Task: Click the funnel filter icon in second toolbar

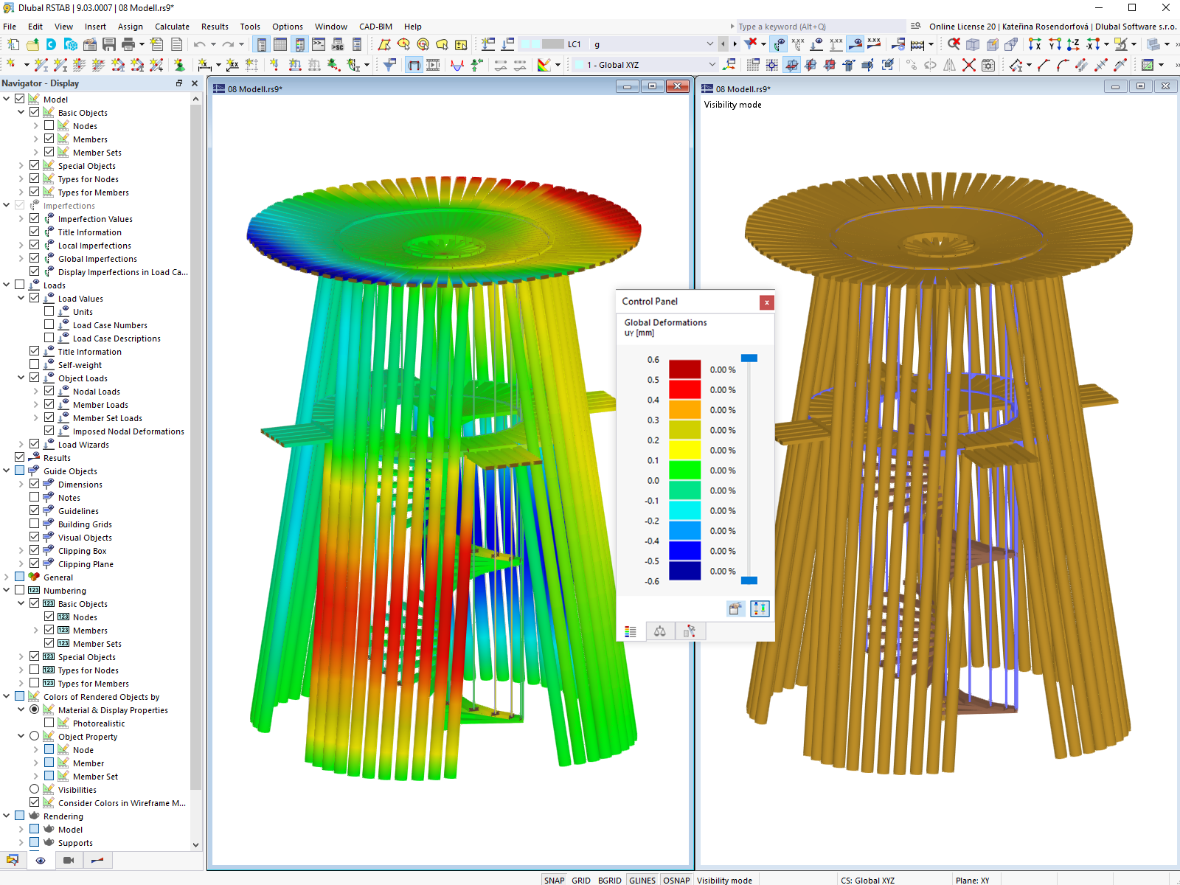Action: pyautogui.click(x=390, y=65)
